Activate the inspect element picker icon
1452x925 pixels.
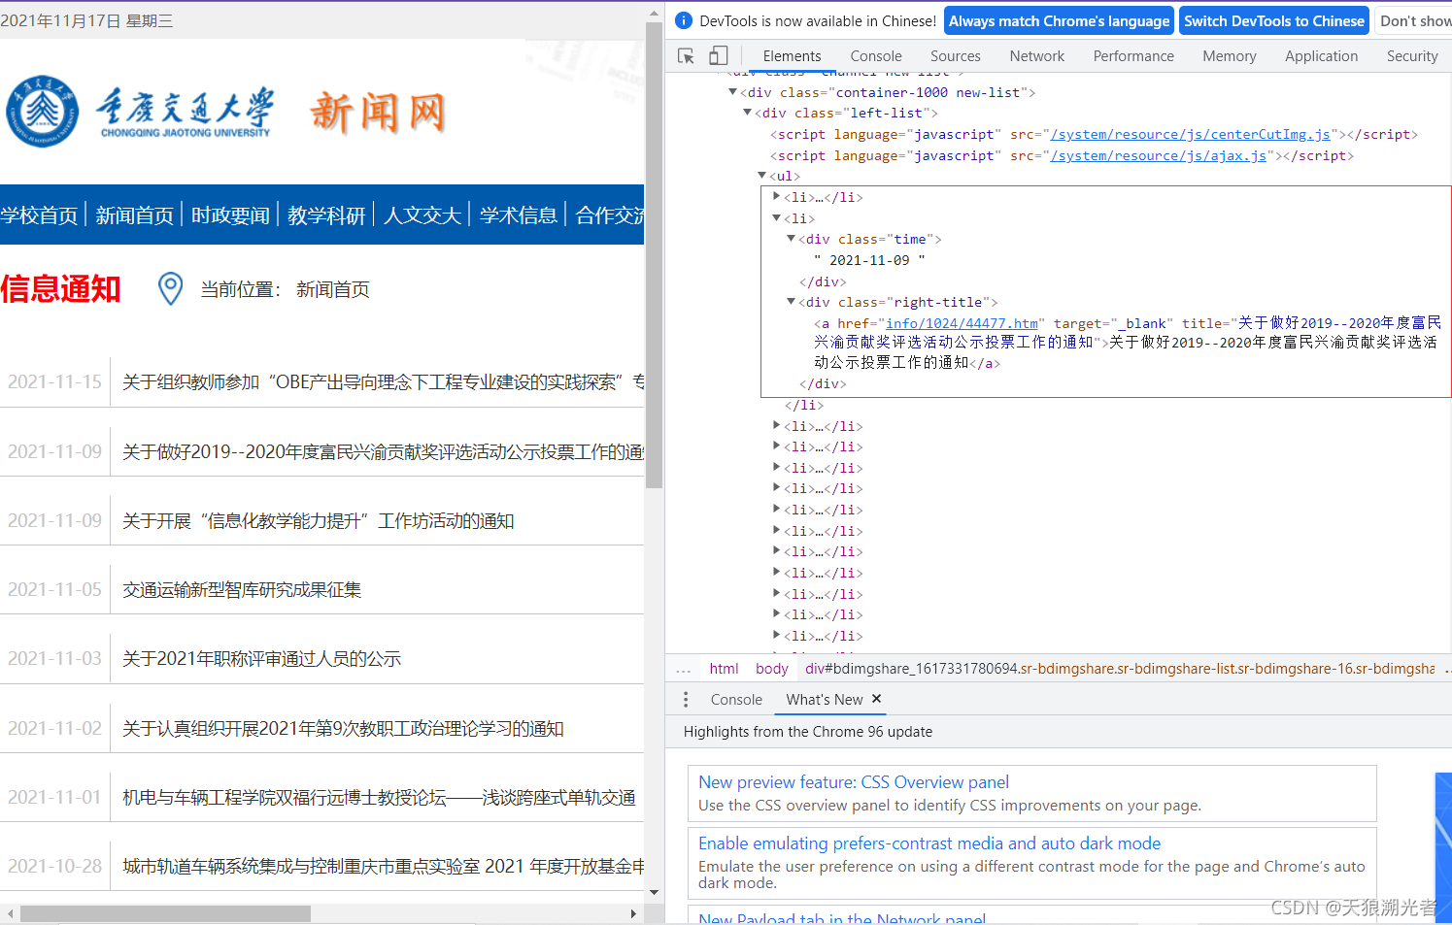point(686,56)
